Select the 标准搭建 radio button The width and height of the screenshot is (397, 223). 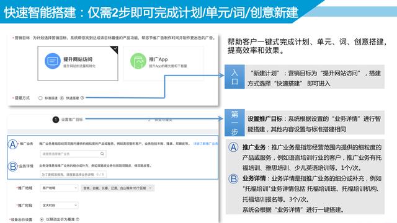click(x=40, y=98)
